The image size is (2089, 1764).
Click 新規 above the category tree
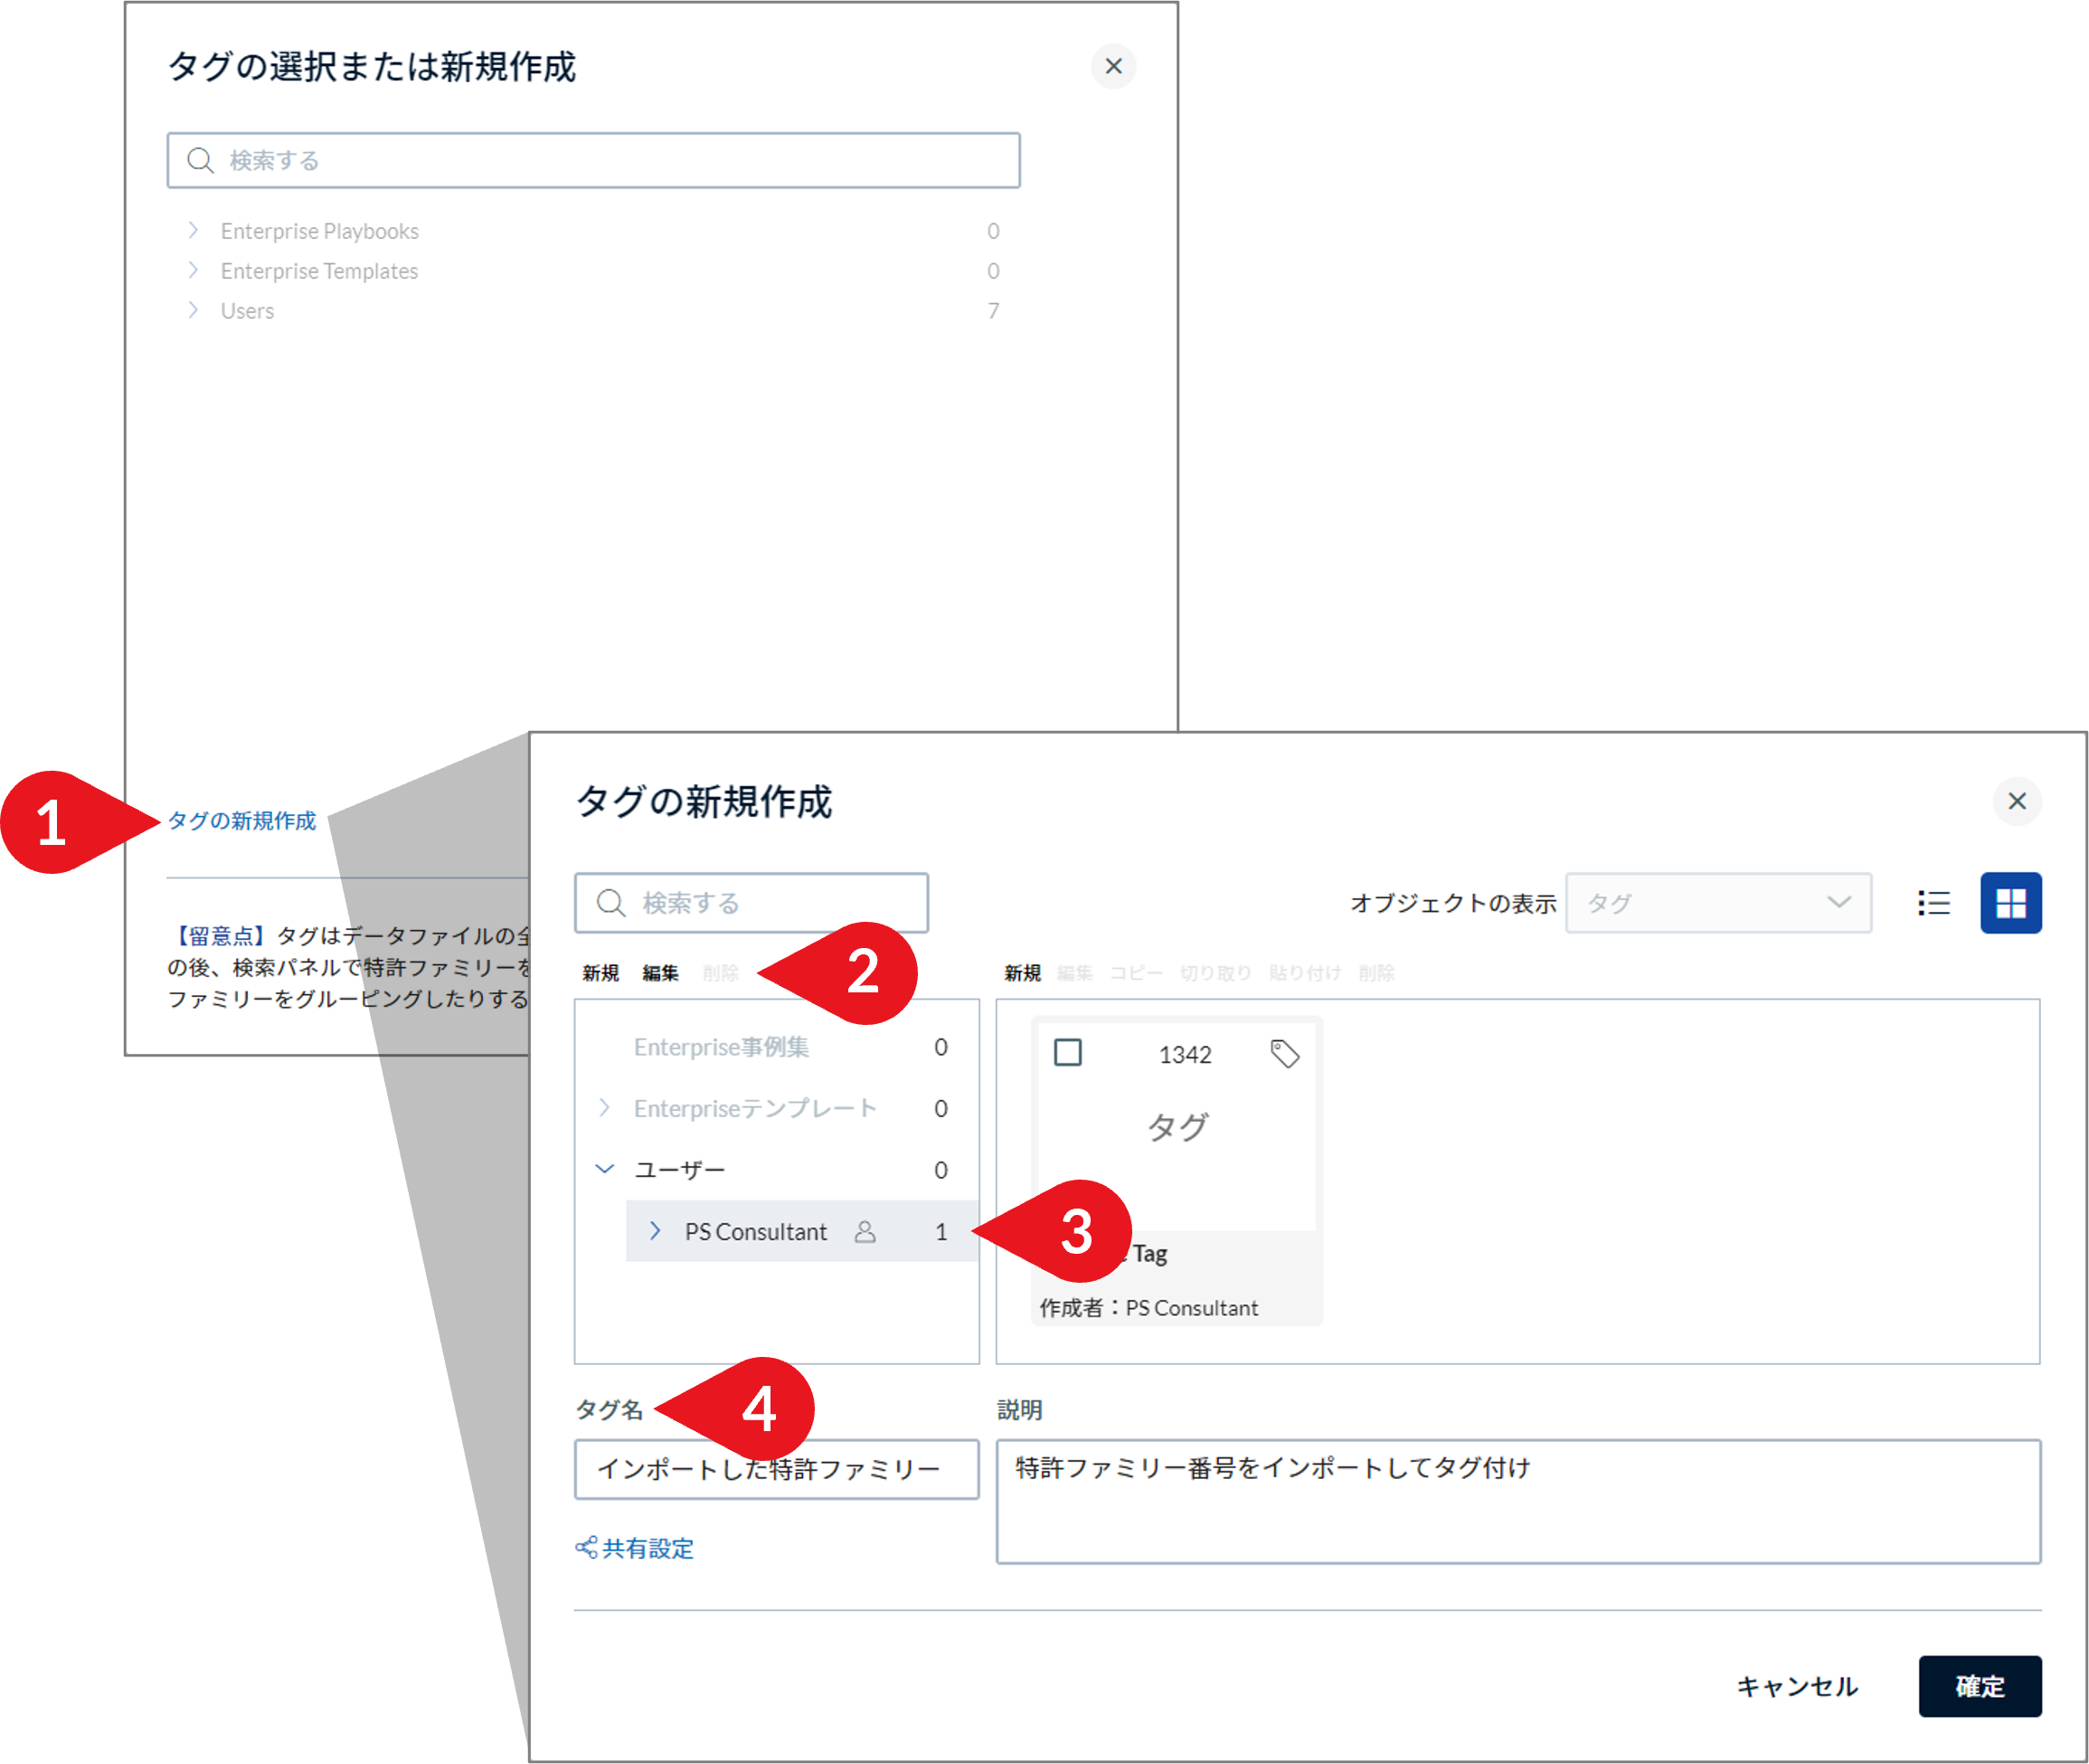(600, 972)
